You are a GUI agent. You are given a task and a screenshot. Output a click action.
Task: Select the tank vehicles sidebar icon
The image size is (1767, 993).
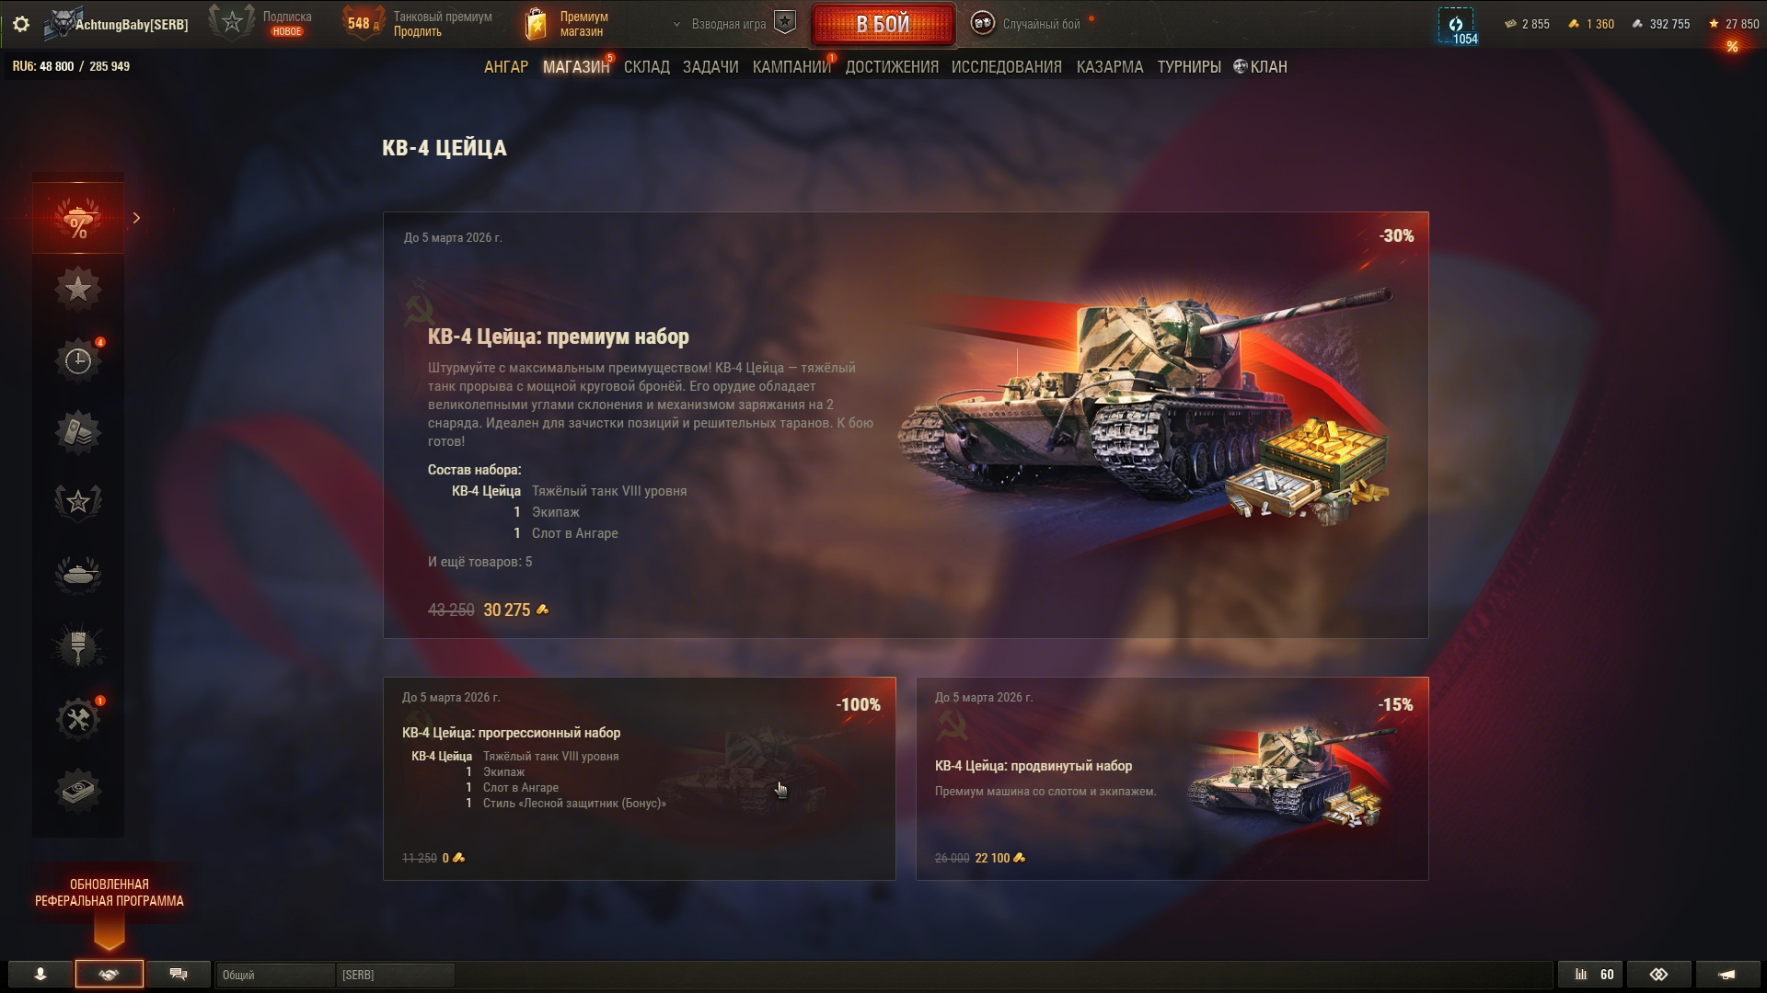click(x=78, y=575)
